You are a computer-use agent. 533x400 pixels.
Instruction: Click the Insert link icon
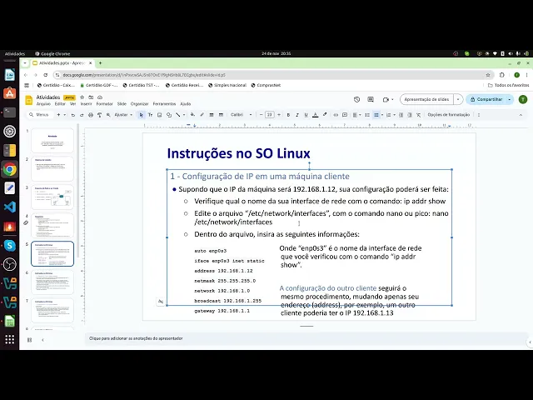[x=336, y=115]
